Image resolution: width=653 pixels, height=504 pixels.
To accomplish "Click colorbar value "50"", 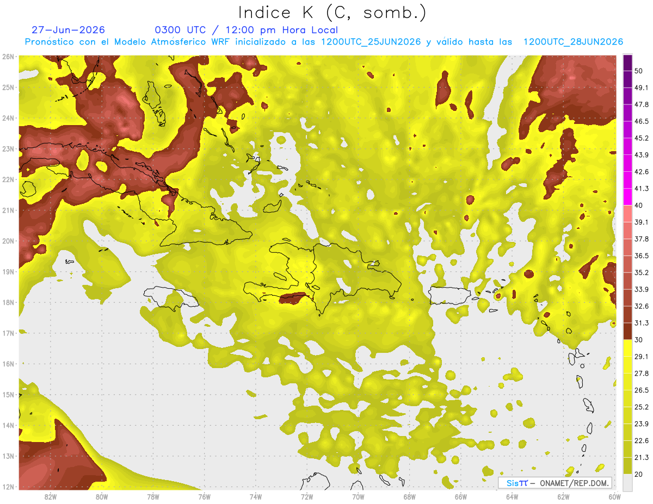I will pyautogui.click(x=639, y=71).
